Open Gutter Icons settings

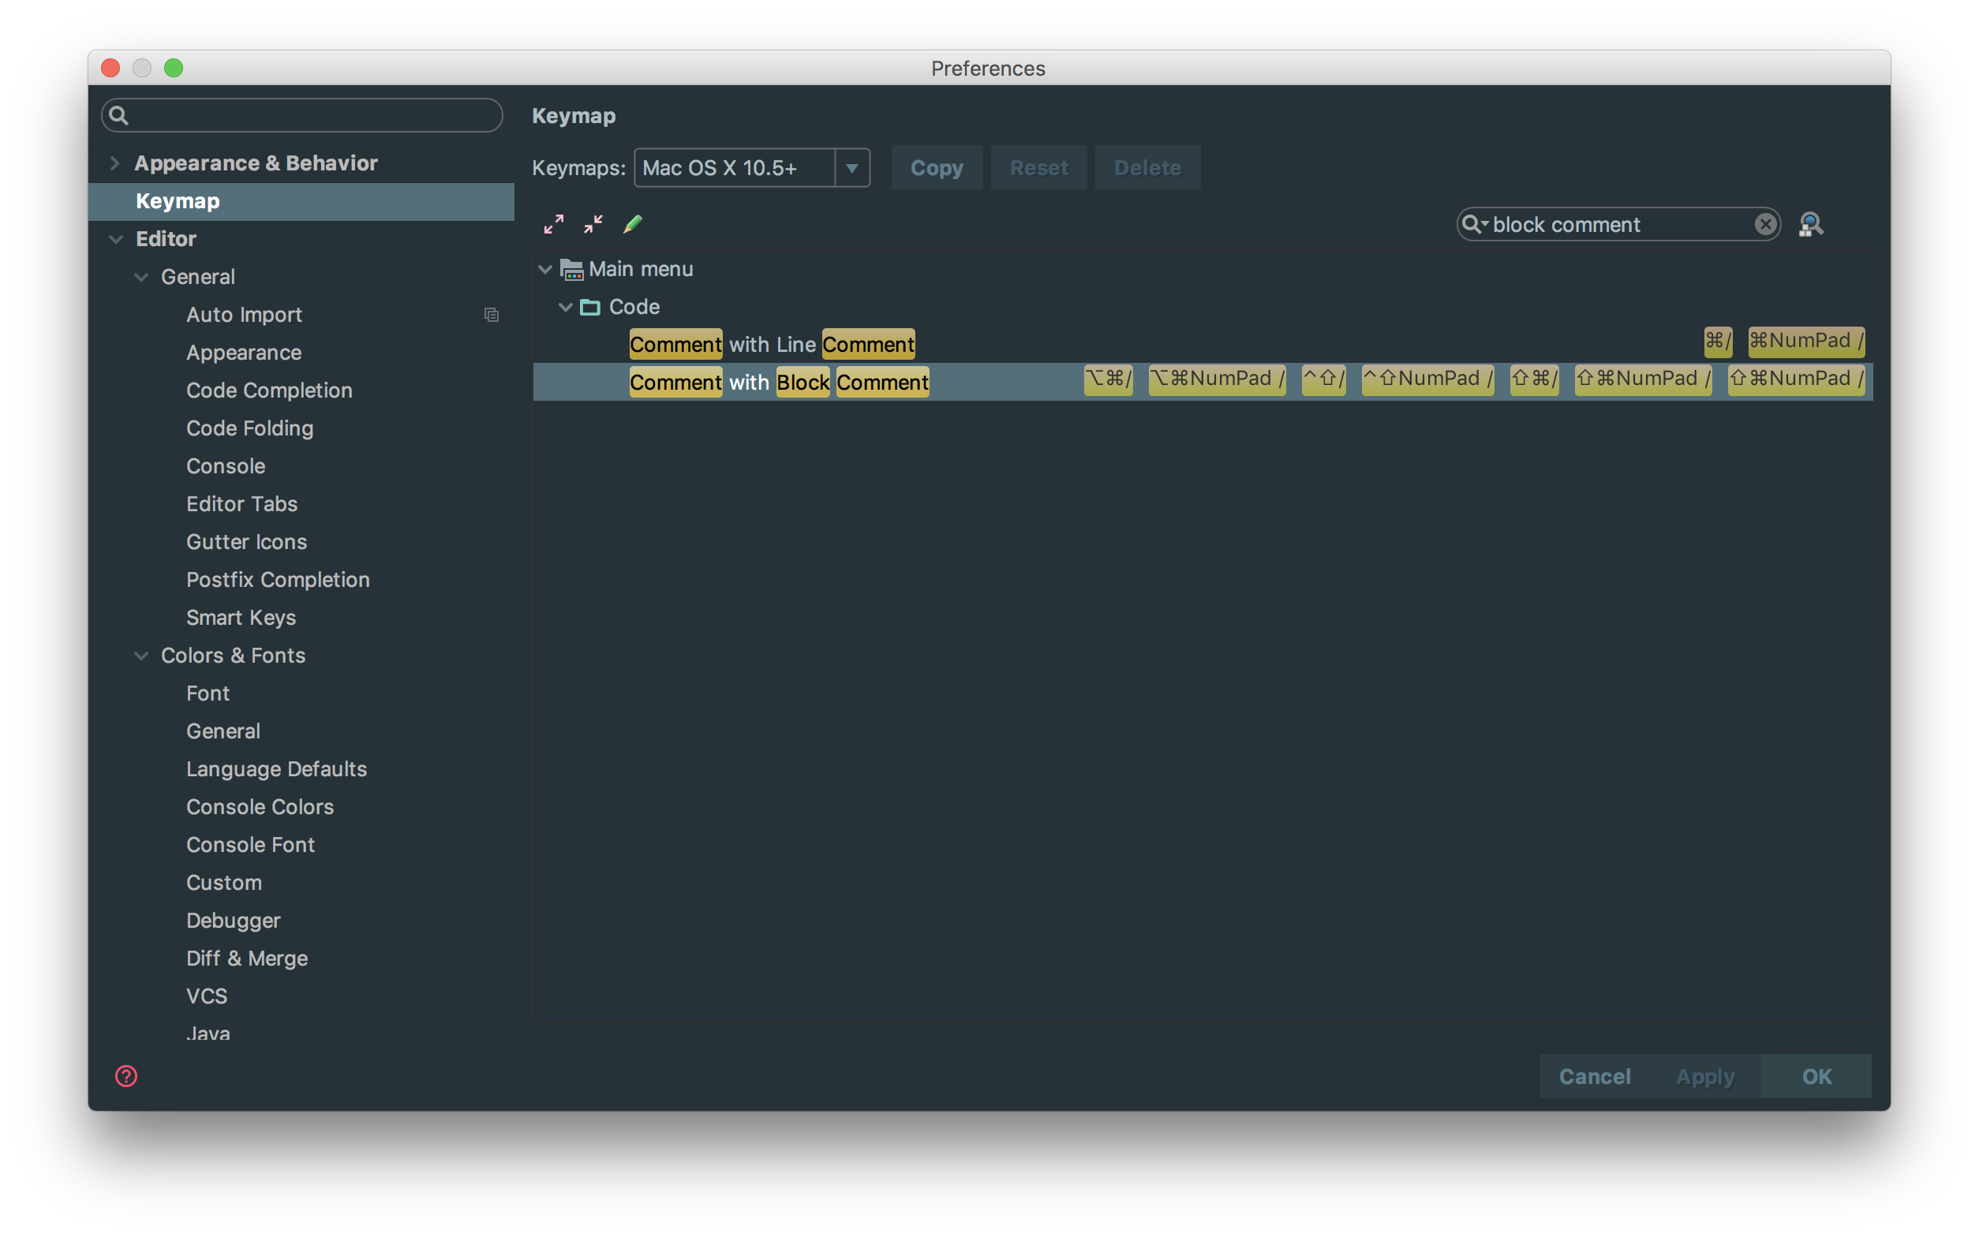pyautogui.click(x=246, y=542)
